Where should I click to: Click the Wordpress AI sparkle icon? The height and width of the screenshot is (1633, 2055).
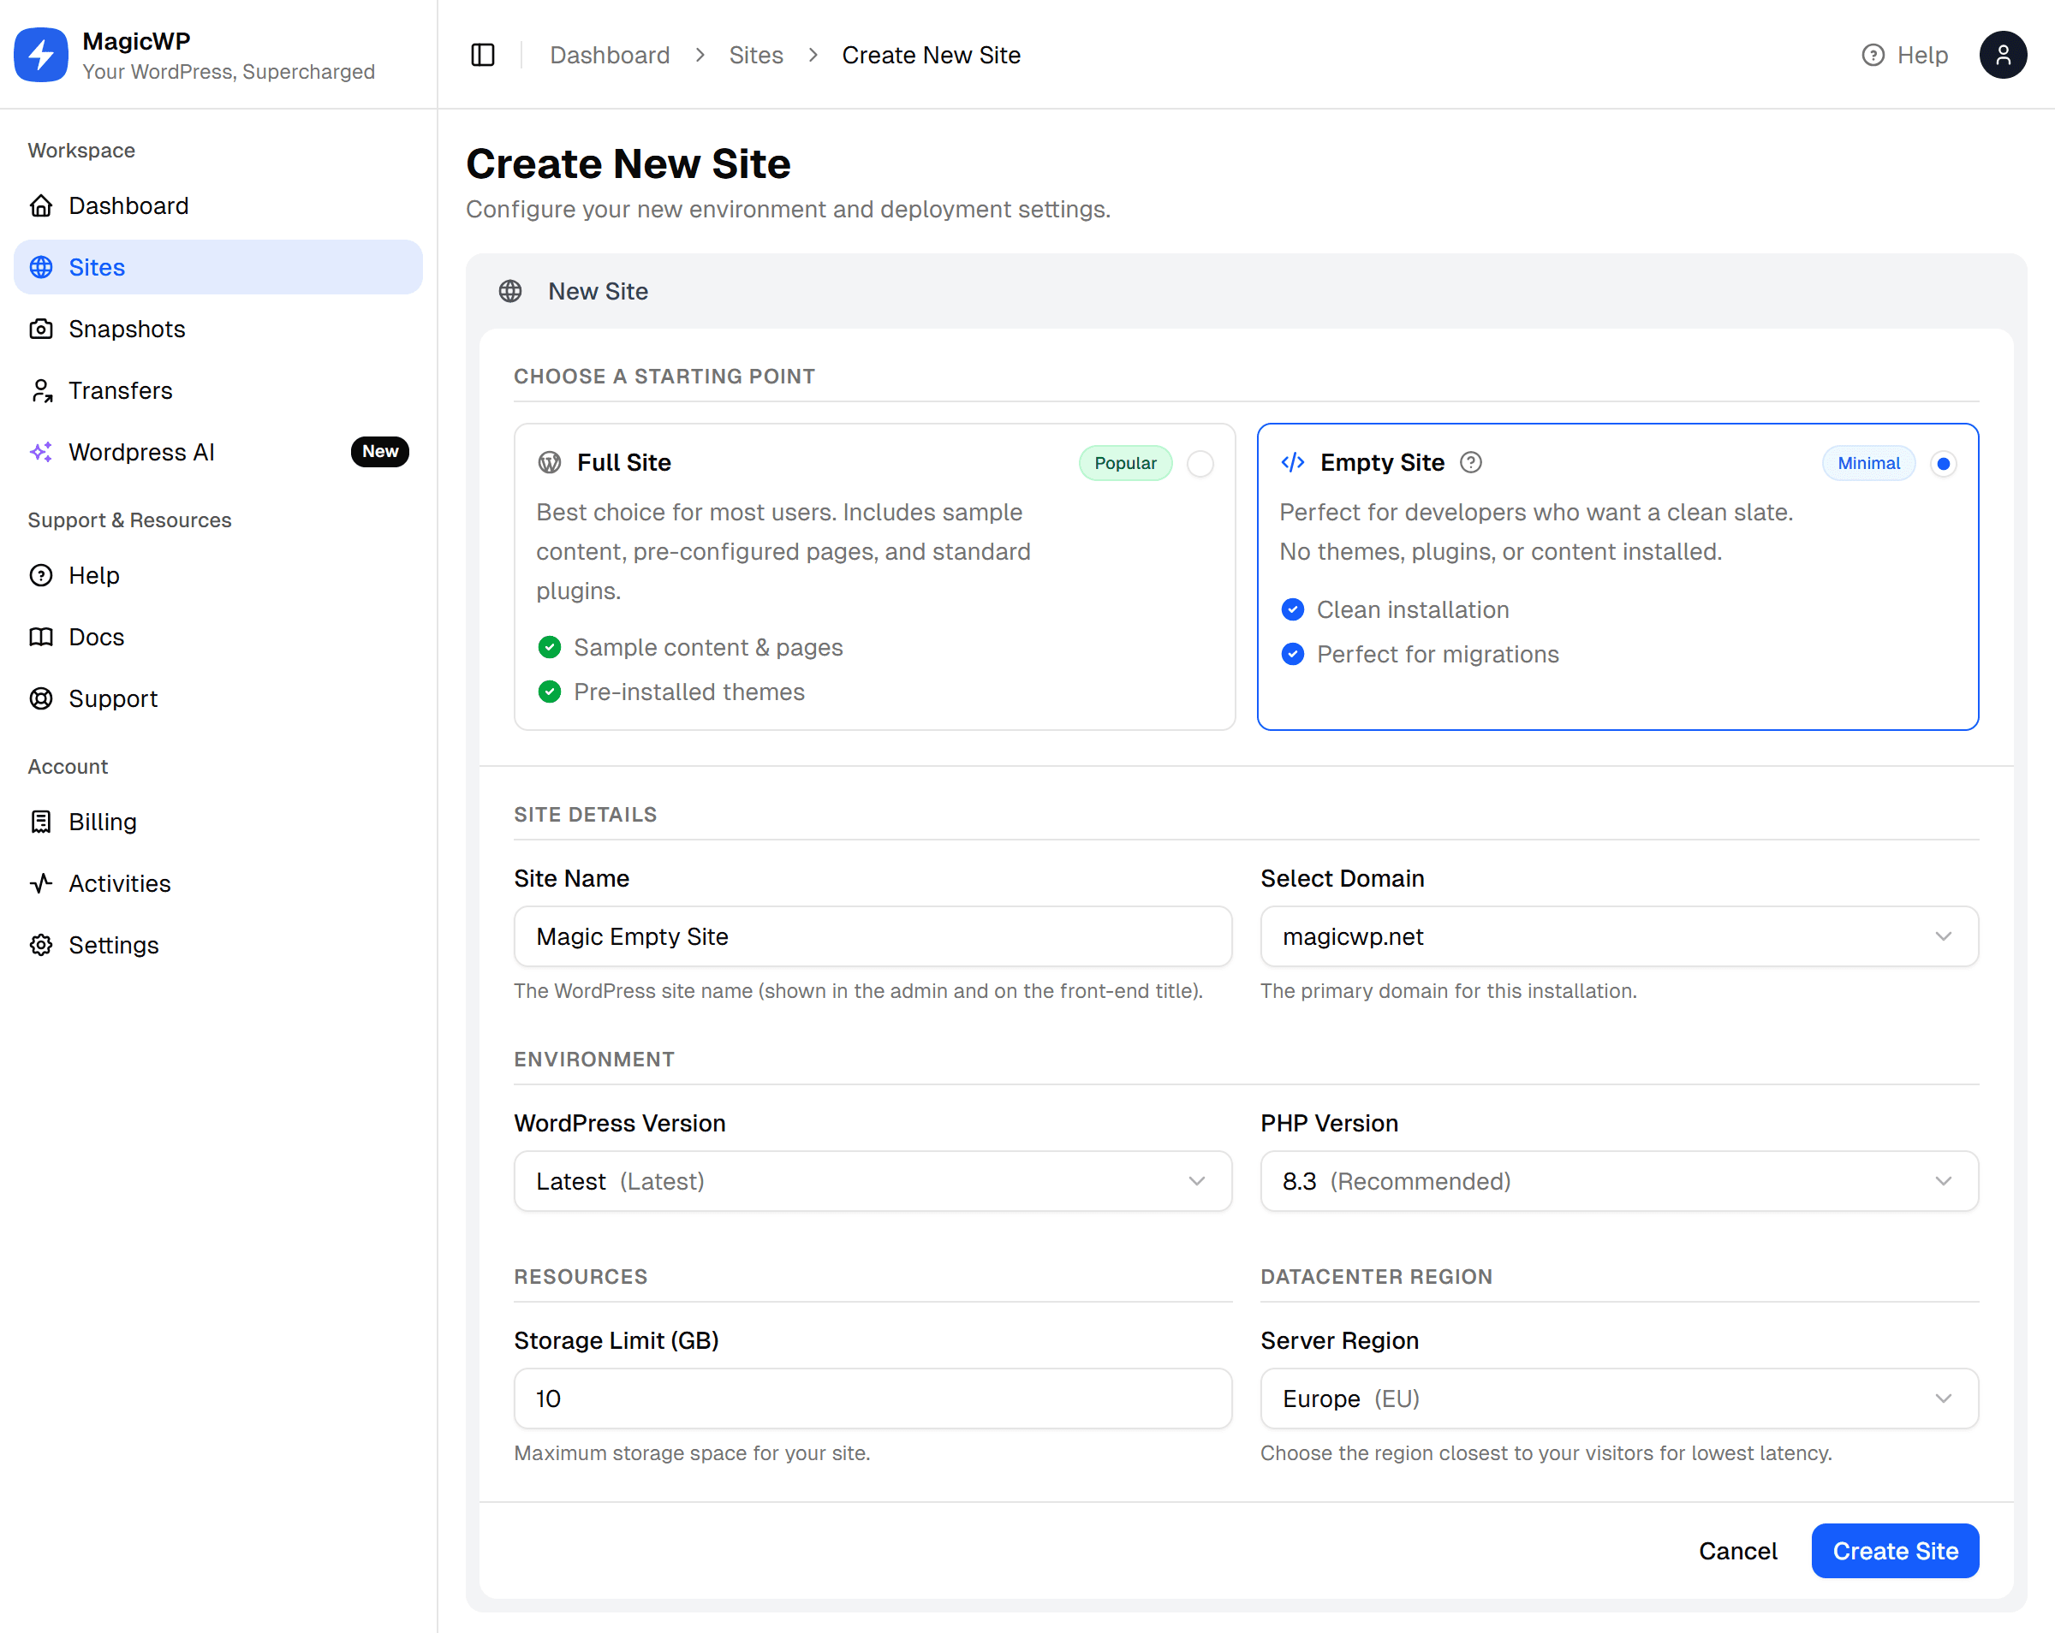pos(41,452)
